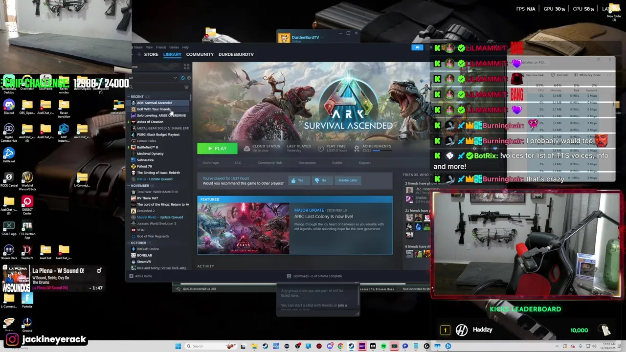Open the DLC link

coord(238,163)
